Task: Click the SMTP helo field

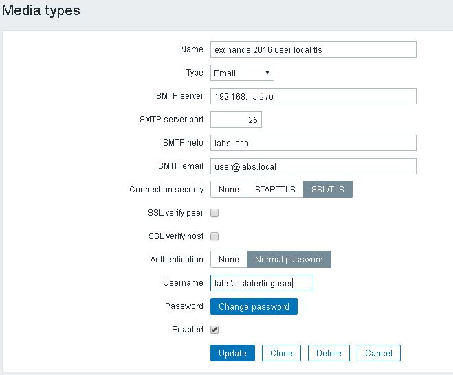Action: 313,143
